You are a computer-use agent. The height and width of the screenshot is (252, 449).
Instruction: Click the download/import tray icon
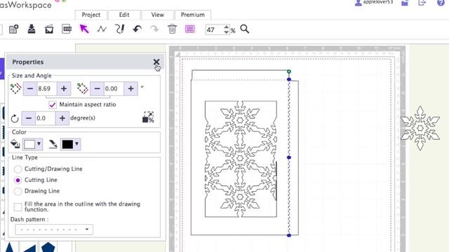32,29
